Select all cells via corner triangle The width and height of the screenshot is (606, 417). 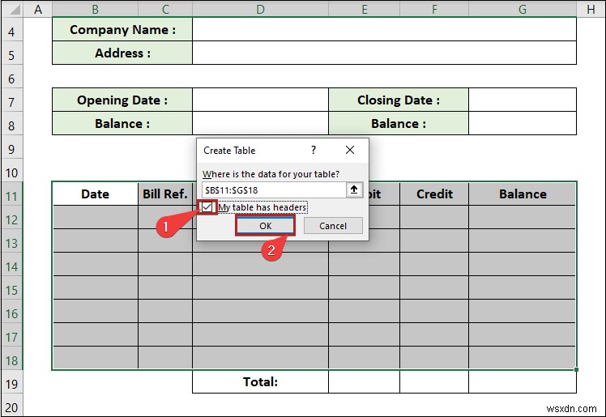coord(15,9)
